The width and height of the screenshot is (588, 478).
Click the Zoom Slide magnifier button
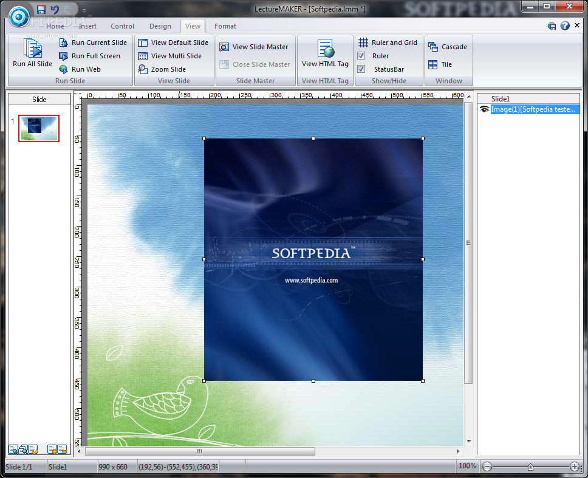[162, 69]
